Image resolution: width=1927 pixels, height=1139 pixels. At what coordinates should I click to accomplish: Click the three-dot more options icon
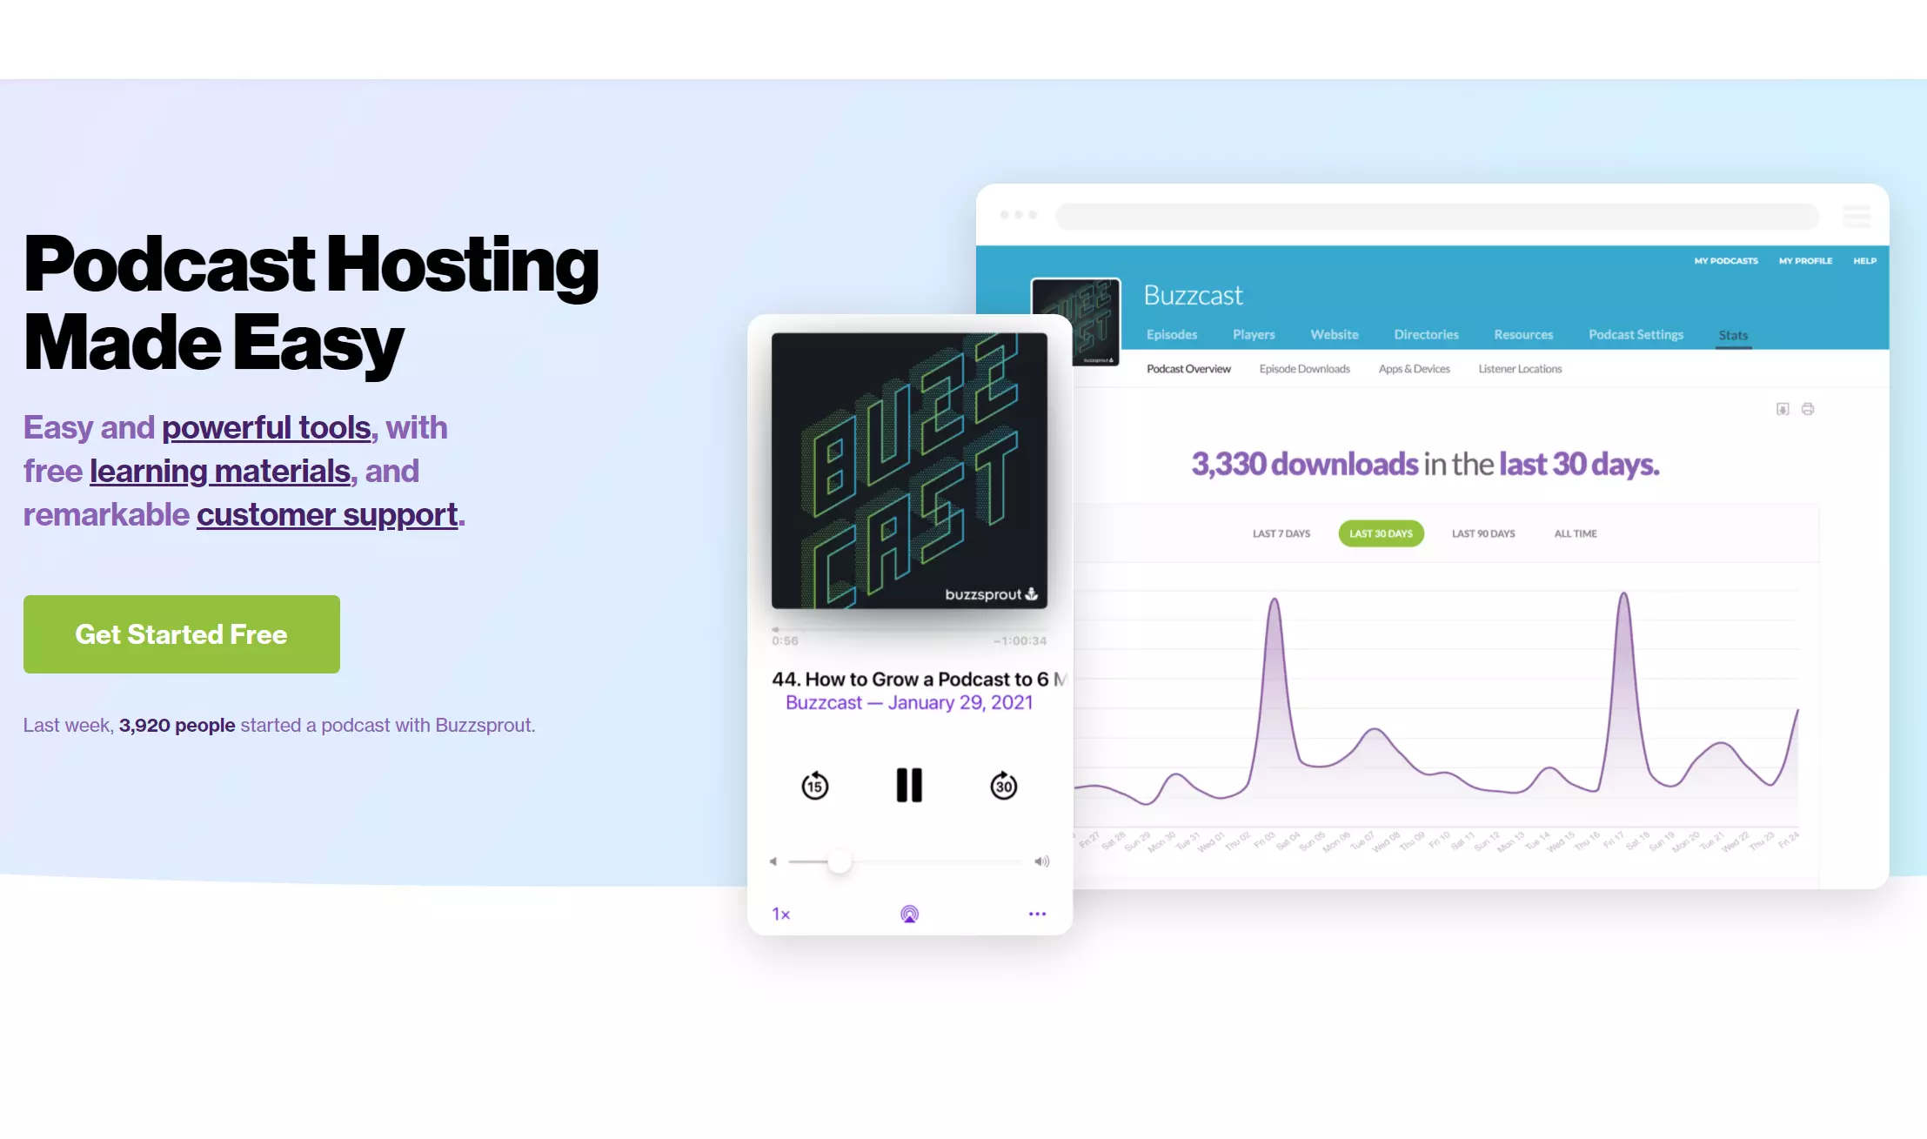click(x=1037, y=914)
